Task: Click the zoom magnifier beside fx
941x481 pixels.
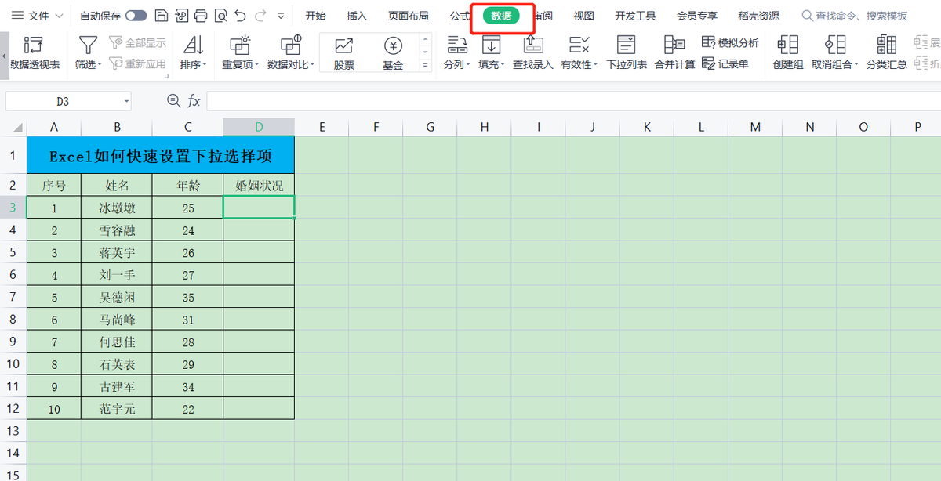Action: pyautogui.click(x=174, y=101)
